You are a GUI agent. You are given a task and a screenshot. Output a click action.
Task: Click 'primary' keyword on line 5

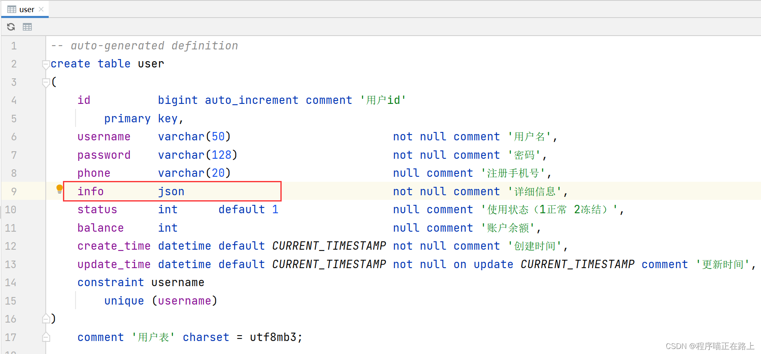coord(128,119)
